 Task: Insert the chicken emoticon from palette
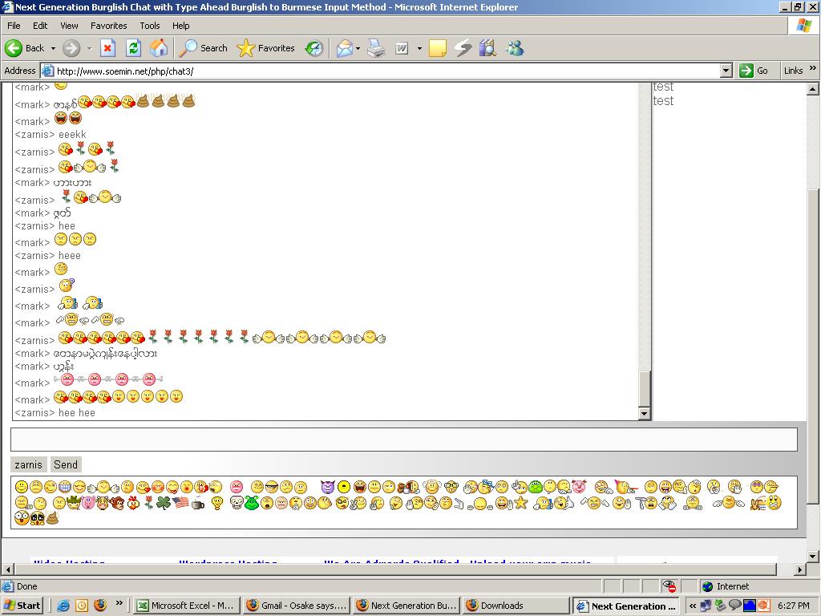click(x=133, y=503)
